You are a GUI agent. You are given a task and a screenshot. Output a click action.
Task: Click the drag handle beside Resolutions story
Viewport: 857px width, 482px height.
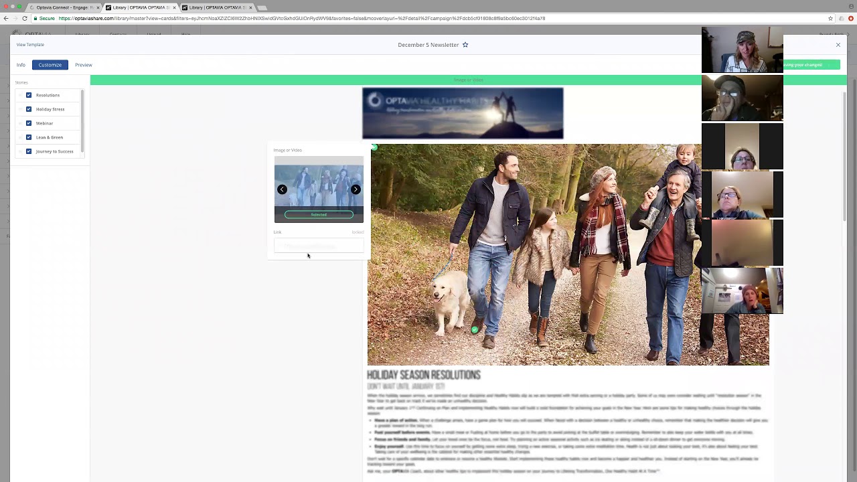click(19, 95)
